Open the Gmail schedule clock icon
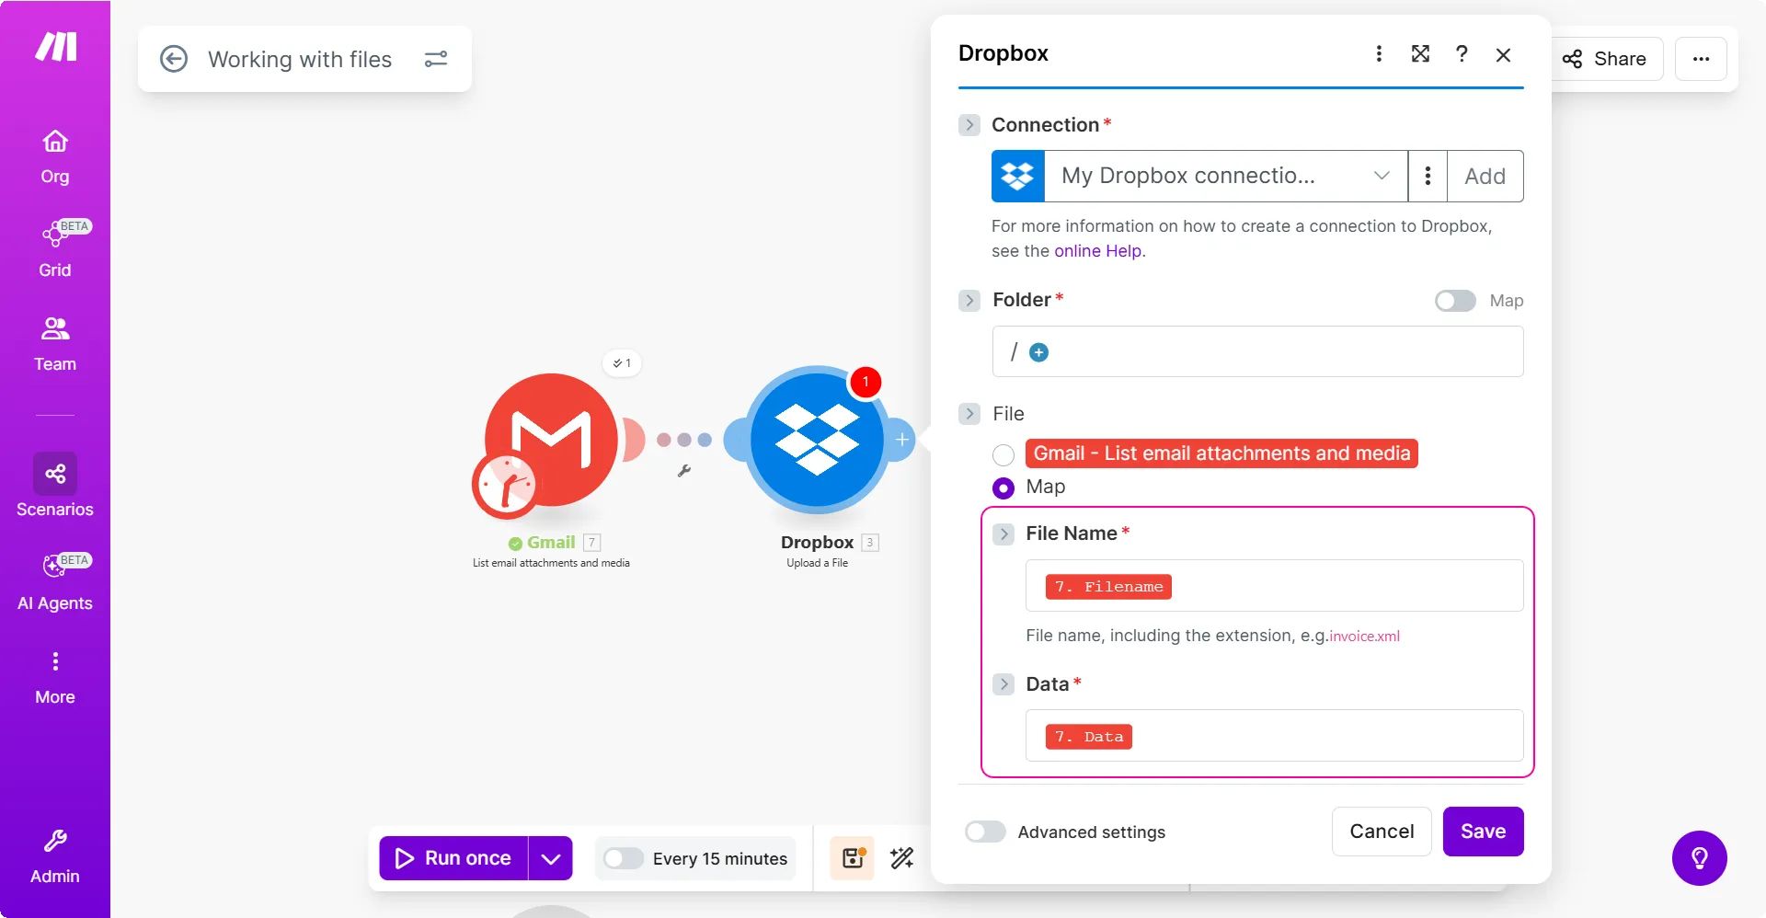The height and width of the screenshot is (918, 1766). pos(505,484)
